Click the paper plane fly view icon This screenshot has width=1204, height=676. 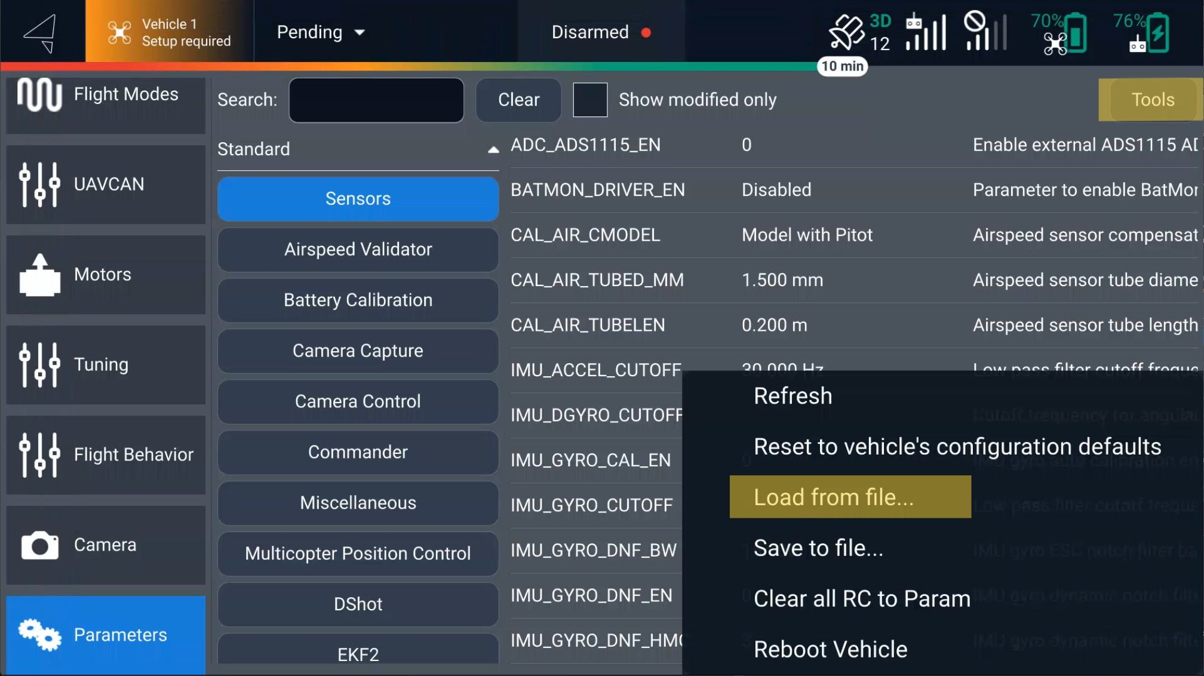point(41,32)
